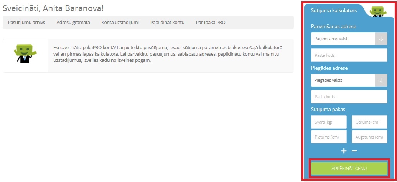This screenshot has width=397, height=182.
Task: Click the Augstums (cm) input field
Action: tap(369, 137)
